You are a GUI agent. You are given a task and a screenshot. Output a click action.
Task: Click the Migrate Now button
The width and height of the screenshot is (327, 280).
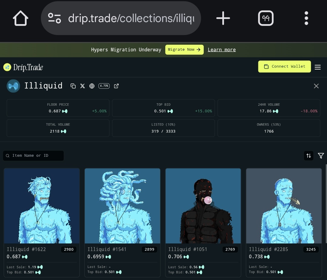coord(184,50)
